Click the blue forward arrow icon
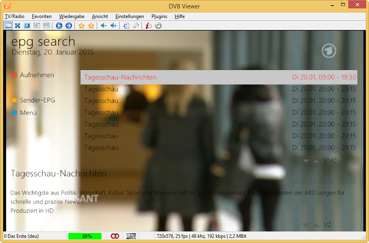Image resolution: width=369 pixels, height=243 pixels. click(x=69, y=26)
